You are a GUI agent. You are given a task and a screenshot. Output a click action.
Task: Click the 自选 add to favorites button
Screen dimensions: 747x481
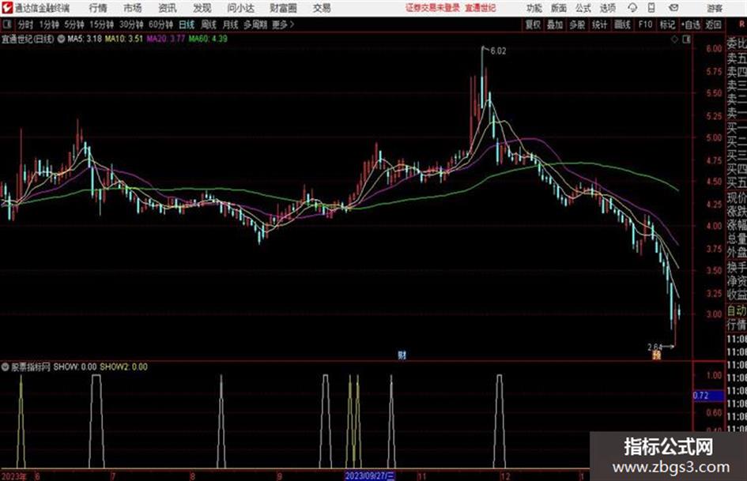tap(691, 24)
